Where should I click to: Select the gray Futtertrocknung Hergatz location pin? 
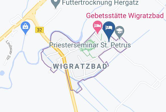pyautogui.click(x=56, y=4)
